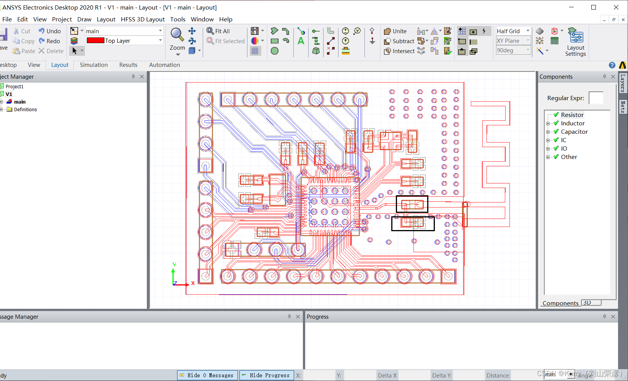The image size is (628, 381).
Task: Click the Subtract button
Action: [x=399, y=41]
